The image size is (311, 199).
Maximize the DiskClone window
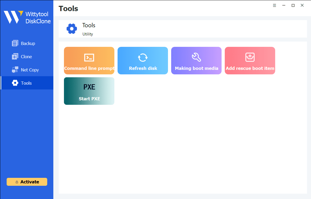point(293,5)
